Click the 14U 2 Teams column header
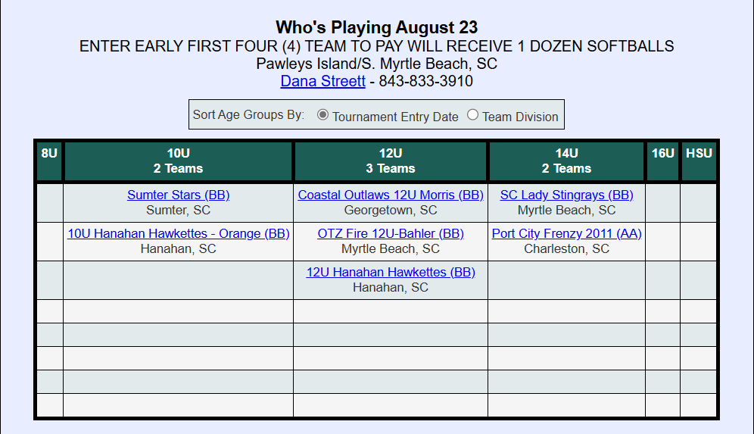The width and height of the screenshot is (754, 434). coord(566,161)
